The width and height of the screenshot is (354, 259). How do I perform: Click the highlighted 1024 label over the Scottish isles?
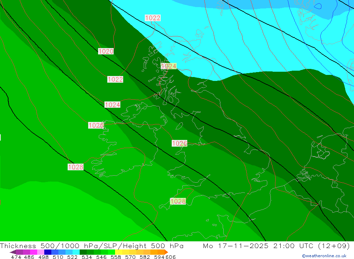point(169,66)
